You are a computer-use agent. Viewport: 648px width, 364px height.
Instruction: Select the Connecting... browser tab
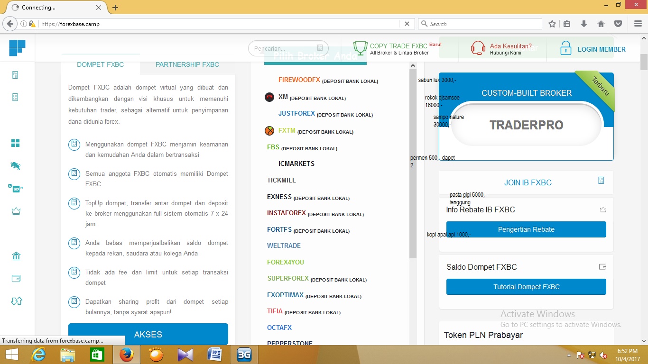click(57, 8)
